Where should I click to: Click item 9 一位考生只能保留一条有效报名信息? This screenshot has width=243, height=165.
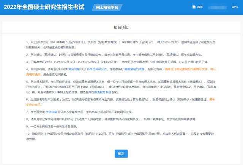(x=52, y=126)
